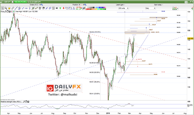Click the red X icon next to Position

(x=81, y=5)
